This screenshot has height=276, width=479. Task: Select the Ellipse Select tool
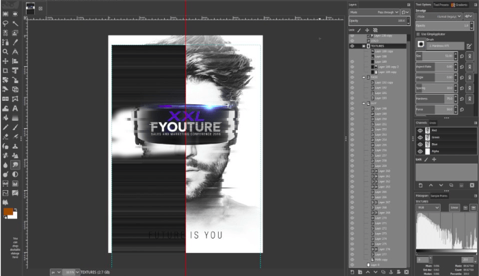(15, 14)
